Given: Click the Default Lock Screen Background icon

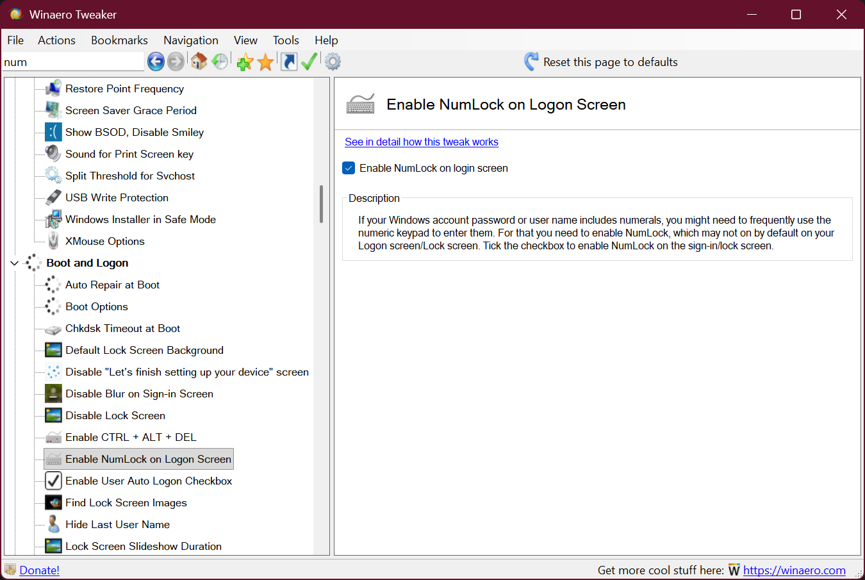Looking at the screenshot, I should pos(53,350).
